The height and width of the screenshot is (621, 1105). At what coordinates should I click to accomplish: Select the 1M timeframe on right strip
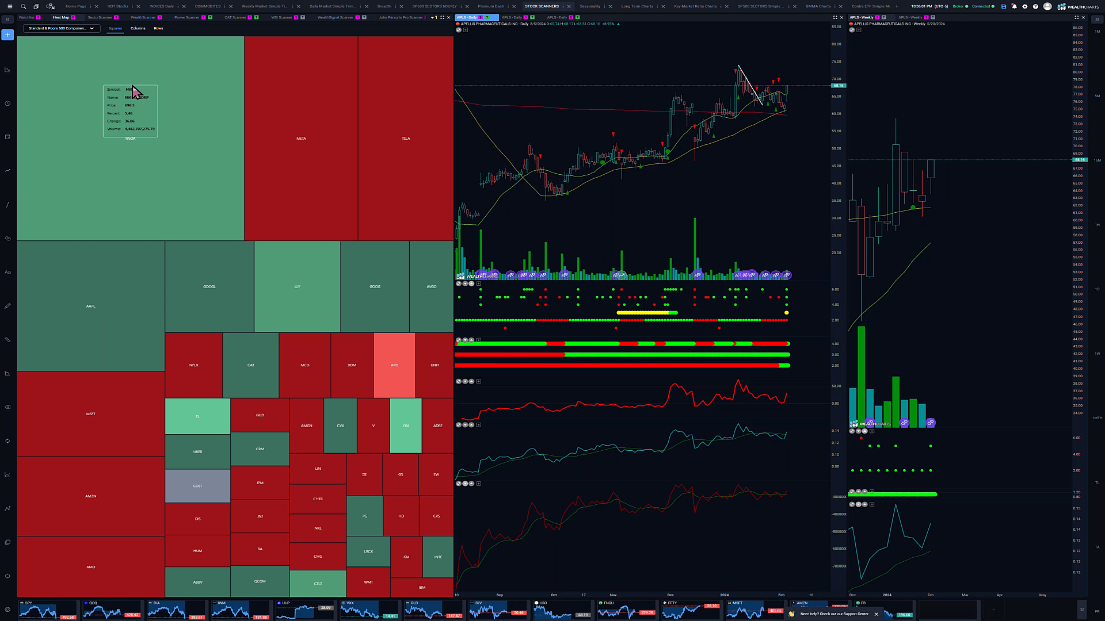[x=1097, y=31]
